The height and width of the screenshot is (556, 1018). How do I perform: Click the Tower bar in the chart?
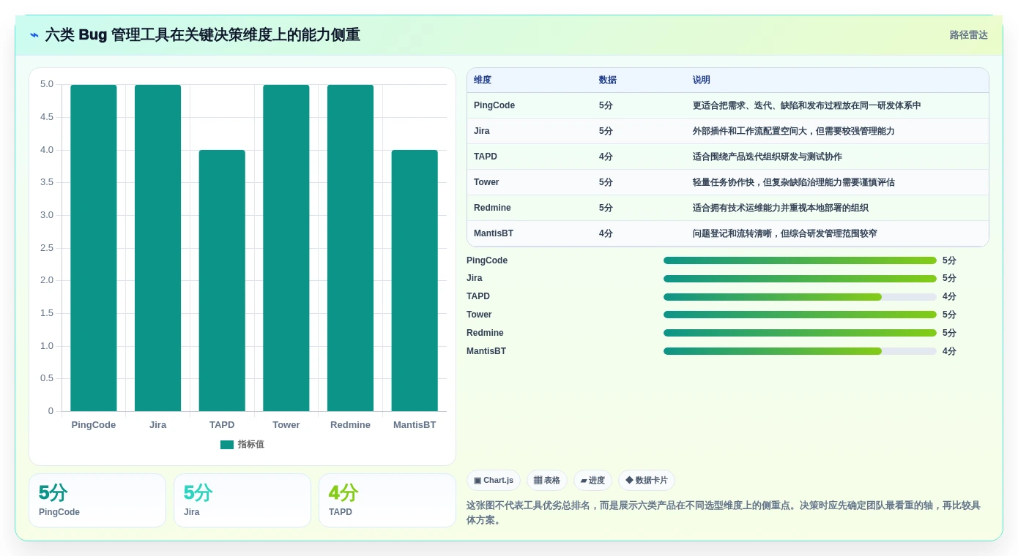pos(286,248)
